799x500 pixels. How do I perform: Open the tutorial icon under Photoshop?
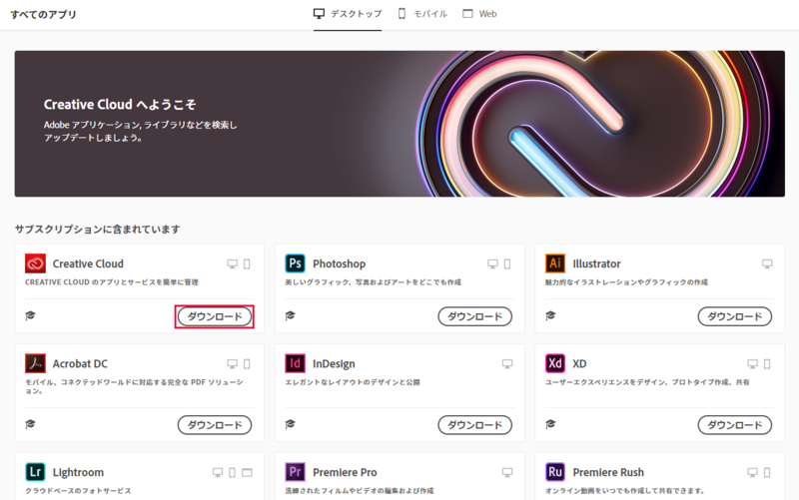291,315
